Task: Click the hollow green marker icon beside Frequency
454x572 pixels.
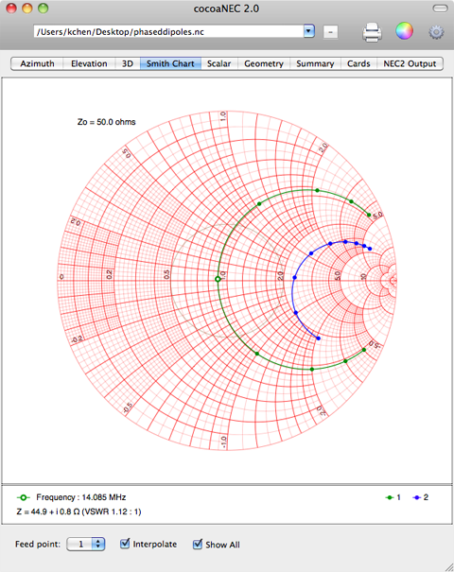Action: (23, 497)
